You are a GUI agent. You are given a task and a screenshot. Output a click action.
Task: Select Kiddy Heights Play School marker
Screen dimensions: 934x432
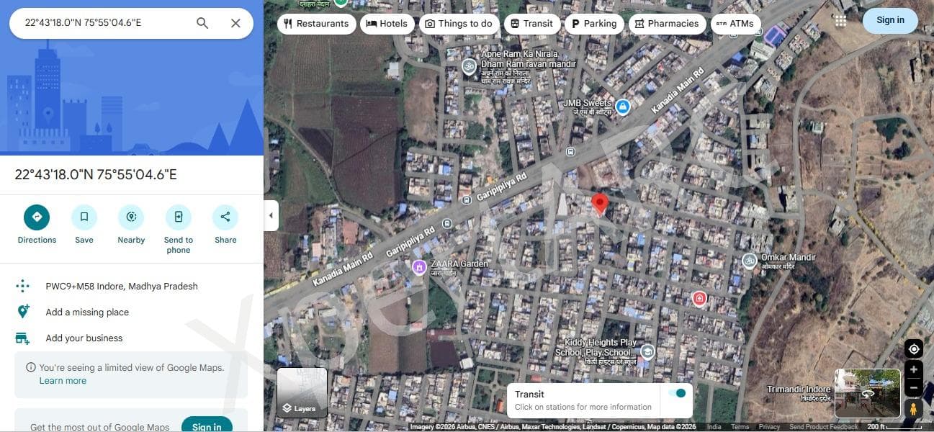pyautogui.click(x=648, y=351)
